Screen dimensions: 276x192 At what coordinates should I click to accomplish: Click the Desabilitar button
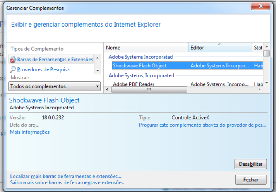point(251,164)
